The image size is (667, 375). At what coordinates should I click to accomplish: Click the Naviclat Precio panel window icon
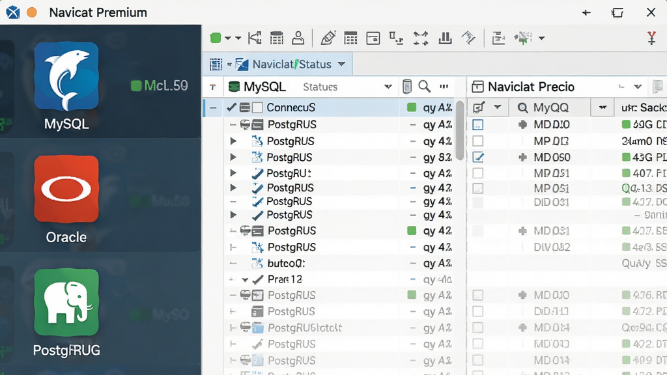click(x=477, y=87)
